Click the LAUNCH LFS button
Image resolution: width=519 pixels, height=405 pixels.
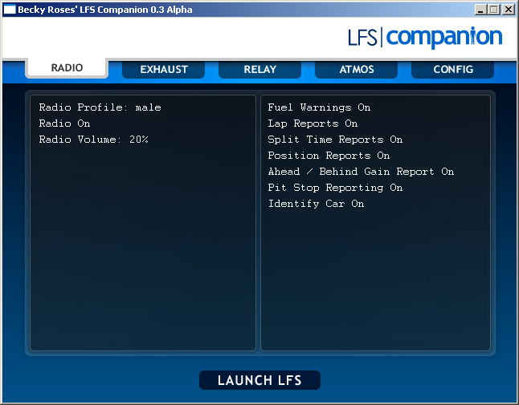pos(259,380)
